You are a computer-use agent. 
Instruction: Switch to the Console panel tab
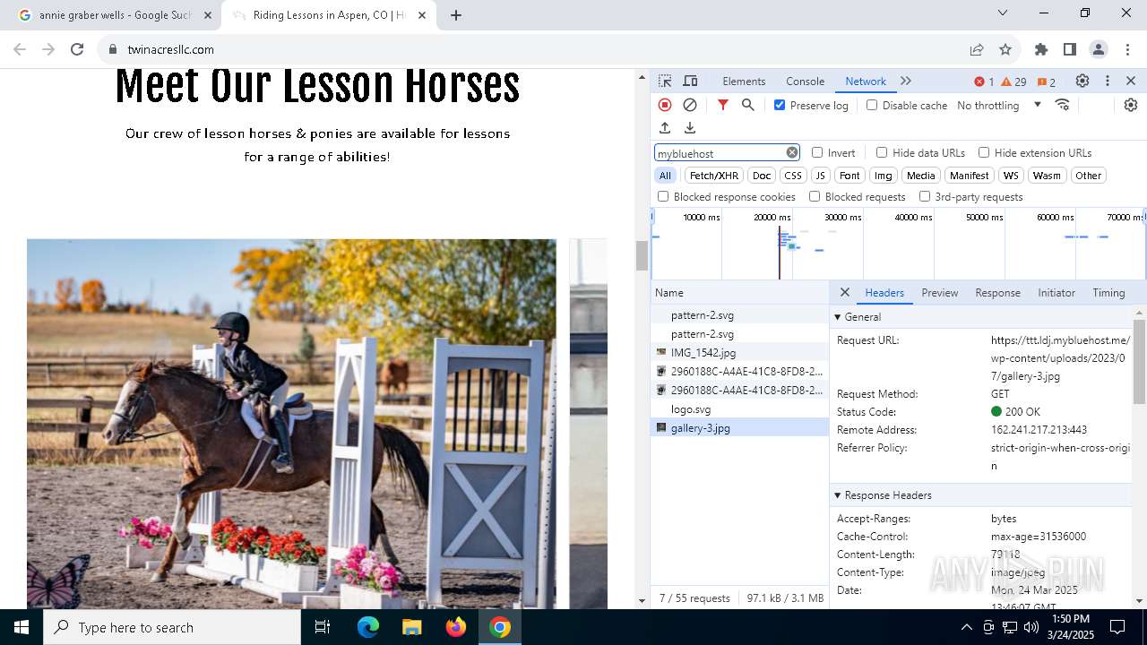(805, 81)
